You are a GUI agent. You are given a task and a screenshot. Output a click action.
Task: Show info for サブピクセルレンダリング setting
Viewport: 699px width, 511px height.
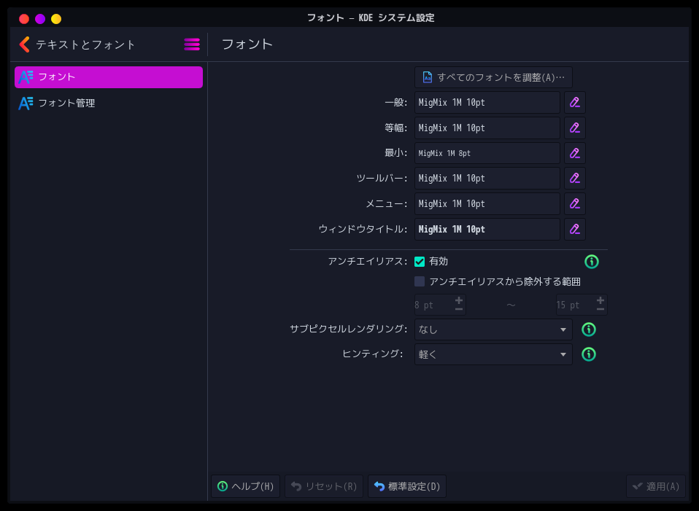tap(588, 329)
